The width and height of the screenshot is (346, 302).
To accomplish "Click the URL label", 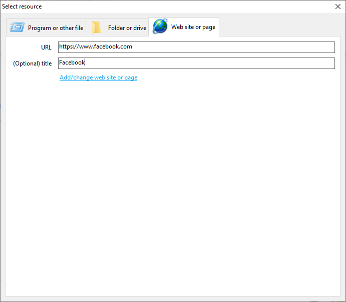I will click(46, 47).
